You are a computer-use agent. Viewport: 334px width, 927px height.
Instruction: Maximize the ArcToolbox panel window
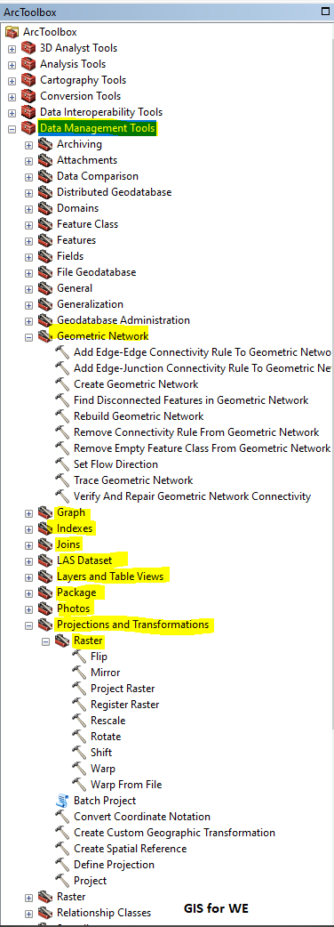click(325, 11)
